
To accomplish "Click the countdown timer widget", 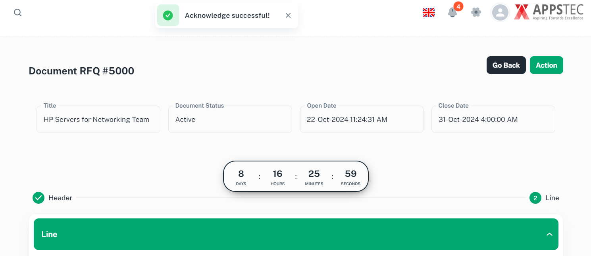I will coord(296,176).
